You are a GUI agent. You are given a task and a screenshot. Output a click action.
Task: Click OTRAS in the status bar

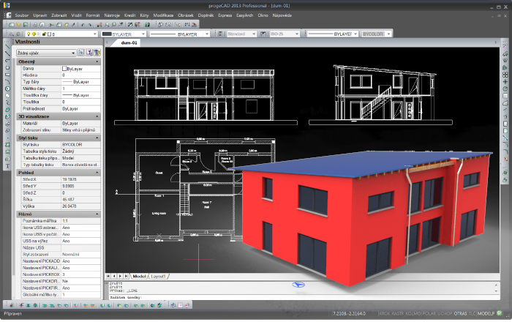461,312
